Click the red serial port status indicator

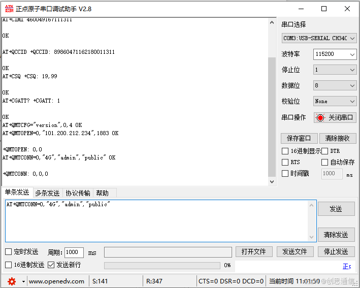point(320,118)
